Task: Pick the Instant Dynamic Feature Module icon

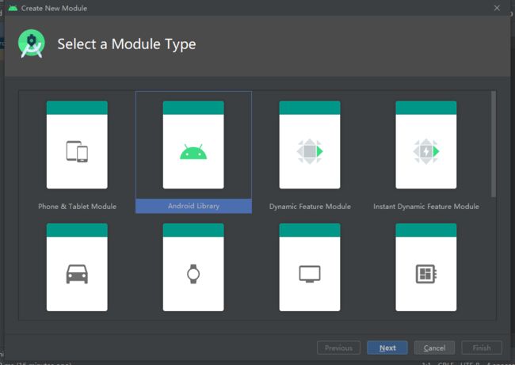Action: tap(426, 145)
